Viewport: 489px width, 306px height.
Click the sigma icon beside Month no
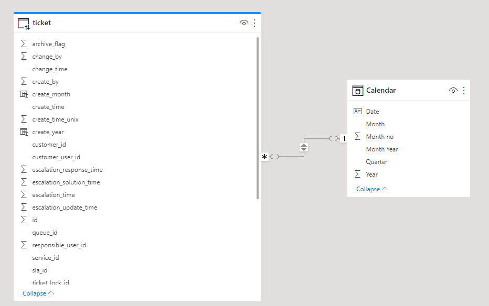358,136
